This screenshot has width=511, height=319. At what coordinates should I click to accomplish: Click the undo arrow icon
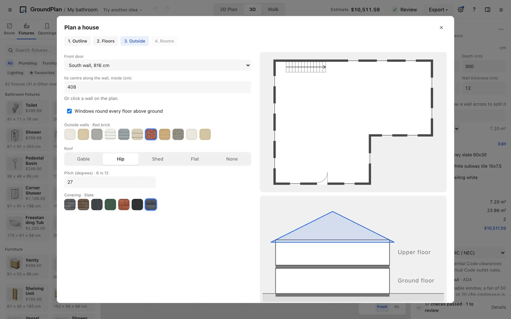(155, 9)
